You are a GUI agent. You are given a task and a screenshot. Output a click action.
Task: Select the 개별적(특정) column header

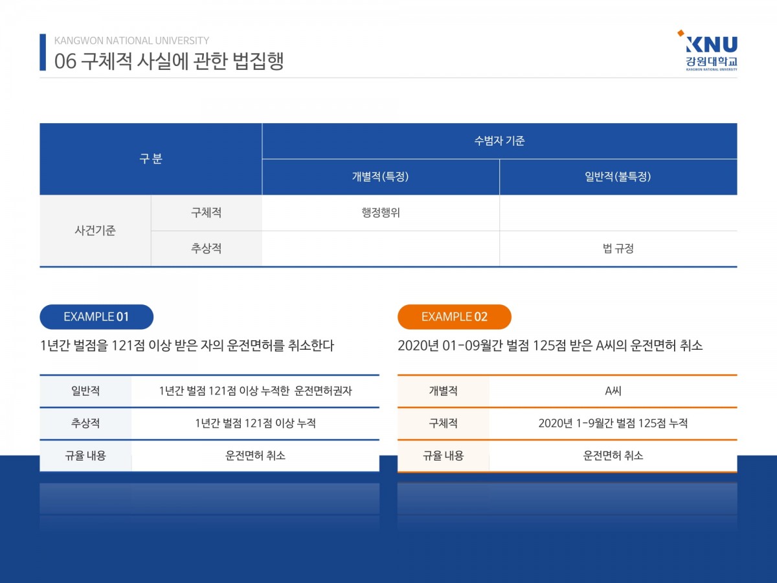(x=380, y=177)
